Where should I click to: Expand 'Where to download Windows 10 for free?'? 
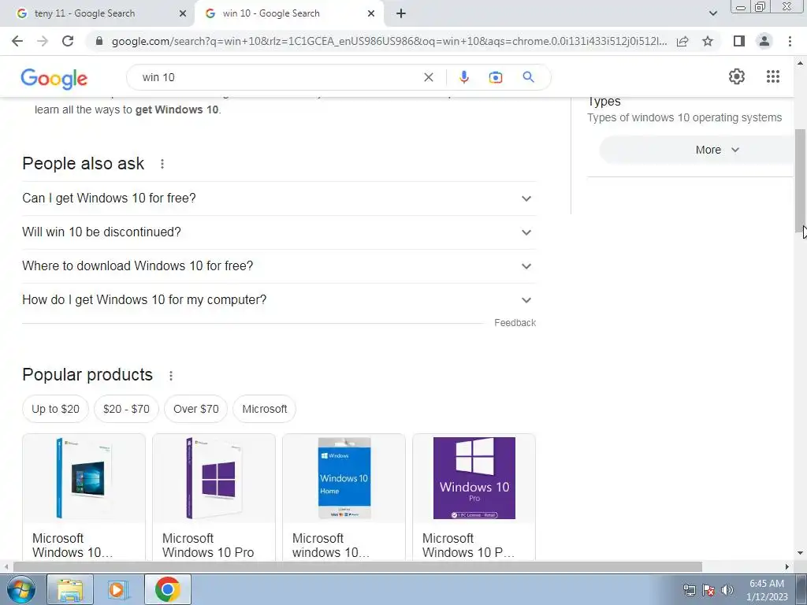pyautogui.click(x=279, y=266)
